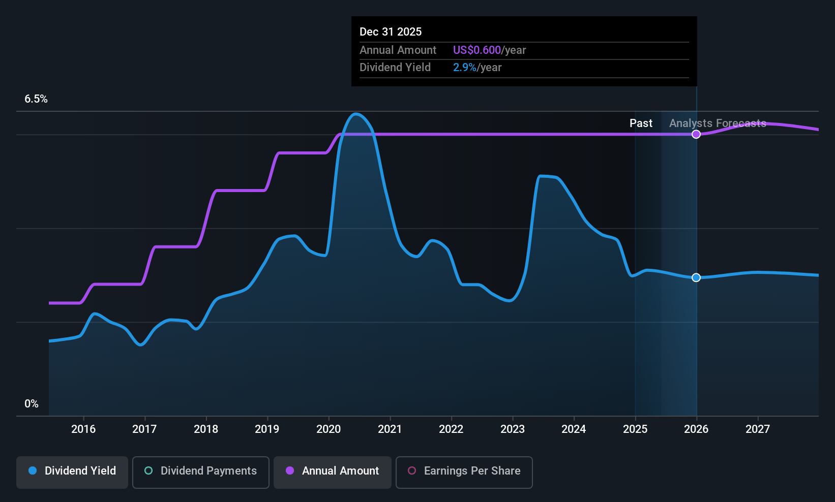Click the 2019 x-axis year label

267,429
